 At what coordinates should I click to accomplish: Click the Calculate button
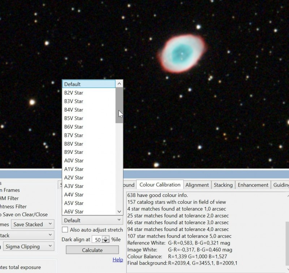92,250
